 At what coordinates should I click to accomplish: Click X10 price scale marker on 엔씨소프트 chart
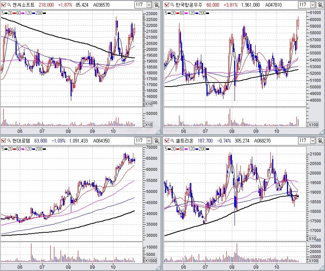(148, 104)
